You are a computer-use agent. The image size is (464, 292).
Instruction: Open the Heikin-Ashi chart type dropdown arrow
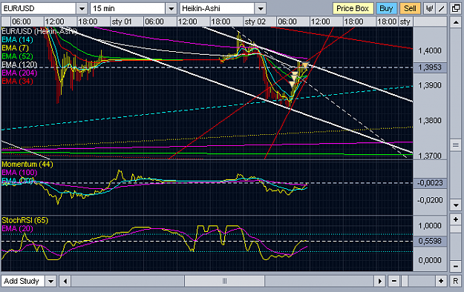(261, 9)
